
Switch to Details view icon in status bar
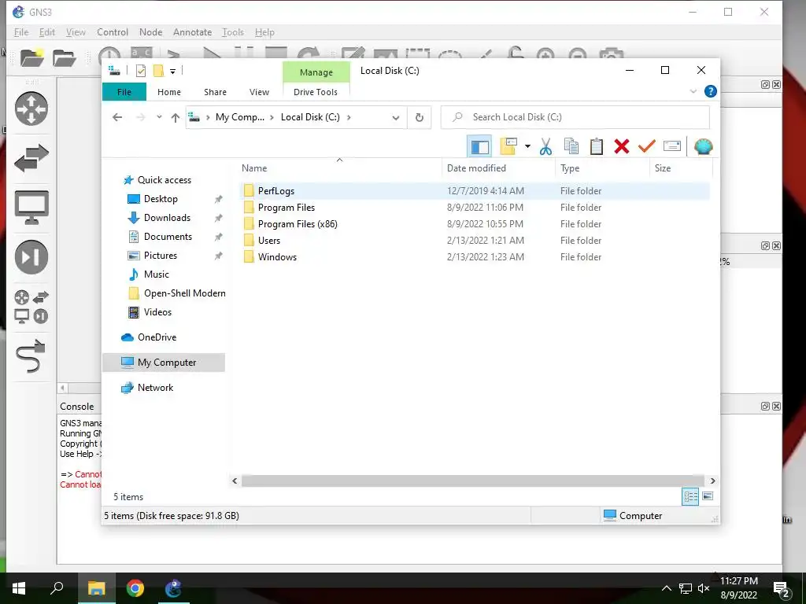pos(690,497)
